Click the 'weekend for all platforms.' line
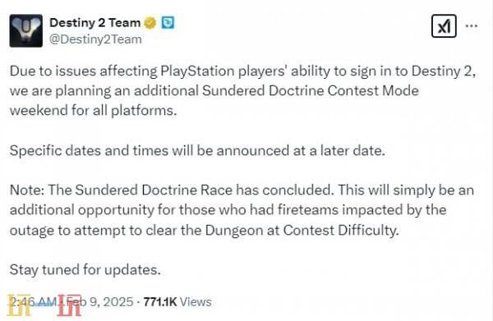The width and height of the screenshot is (493, 321). tap(93, 111)
